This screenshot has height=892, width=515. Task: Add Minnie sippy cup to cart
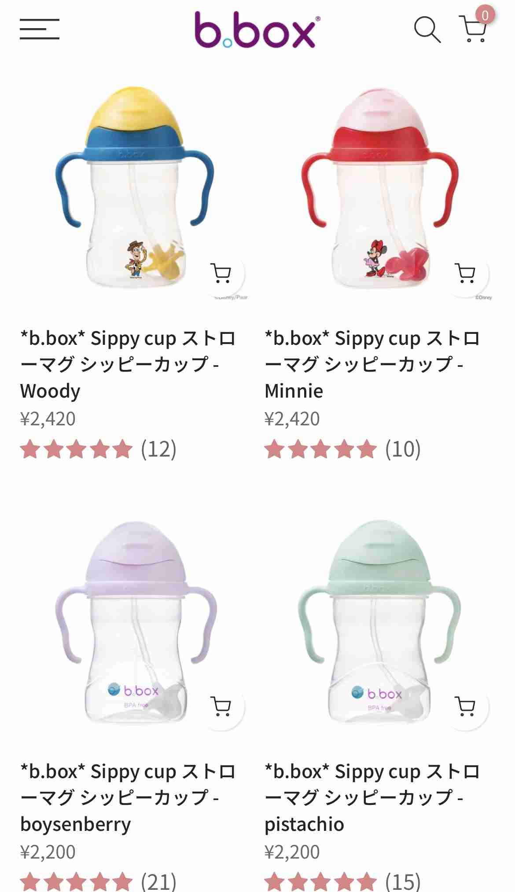[466, 273]
